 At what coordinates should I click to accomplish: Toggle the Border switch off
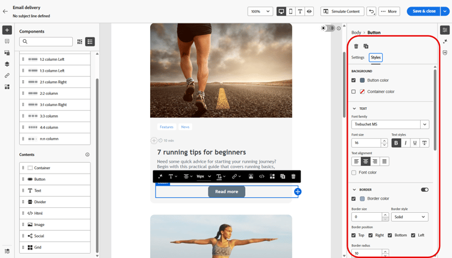coord(425,190)
